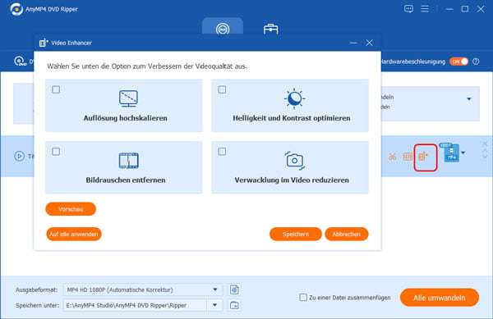Open the hamburger menu in title bar
Image resolution: width=493 pixels, height=319 pixels.
click(x=425, y=9)
